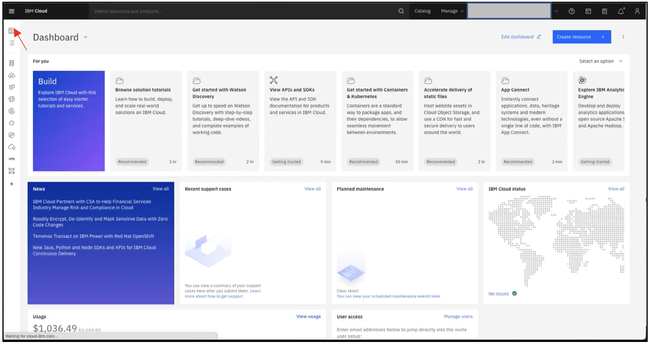Click the search magnifier icon
Screen dimensions: 648x343
tap(401, 11)
